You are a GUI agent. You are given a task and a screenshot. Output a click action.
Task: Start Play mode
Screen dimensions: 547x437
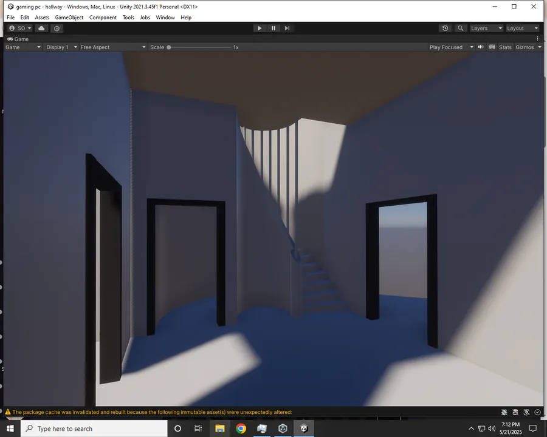click(260, 29)
